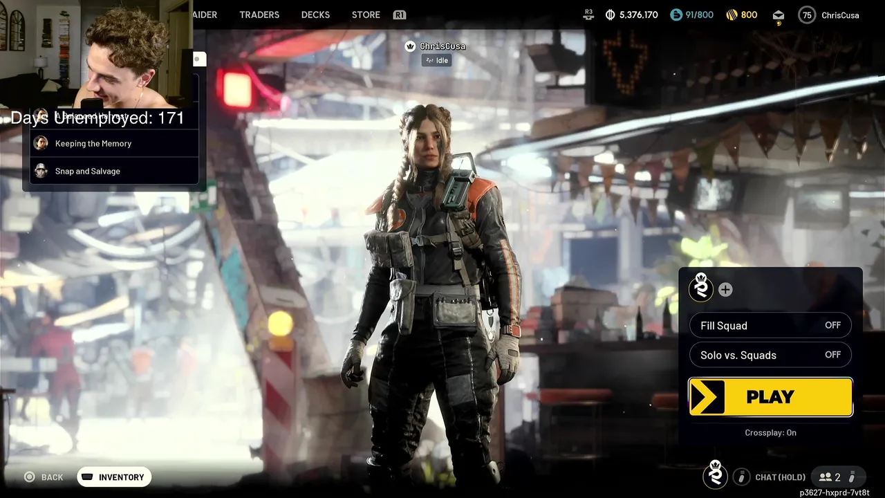Click the R1 bumper tab indicator
The height and width of the screenshot is (498, 885).
pos(400,15)
